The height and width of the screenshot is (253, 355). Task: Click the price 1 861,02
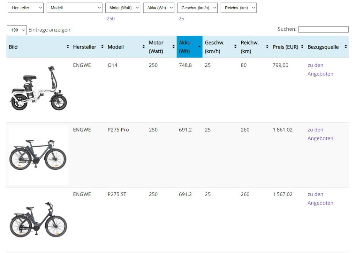click(283, 130)
